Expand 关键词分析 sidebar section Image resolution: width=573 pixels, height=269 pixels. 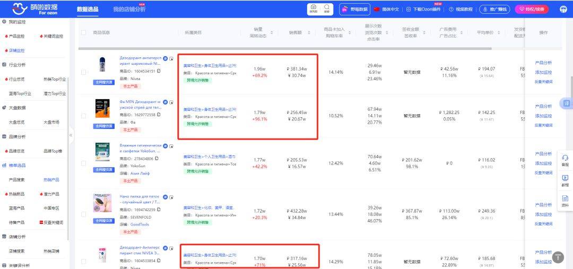[x=19, y=265]
